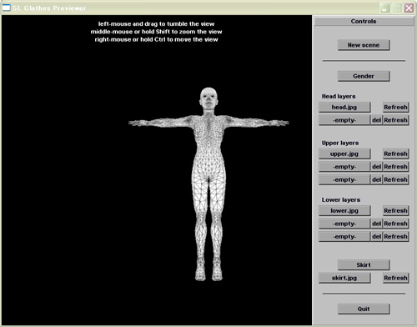Toggle the Skirt button

tap(364, 265)
